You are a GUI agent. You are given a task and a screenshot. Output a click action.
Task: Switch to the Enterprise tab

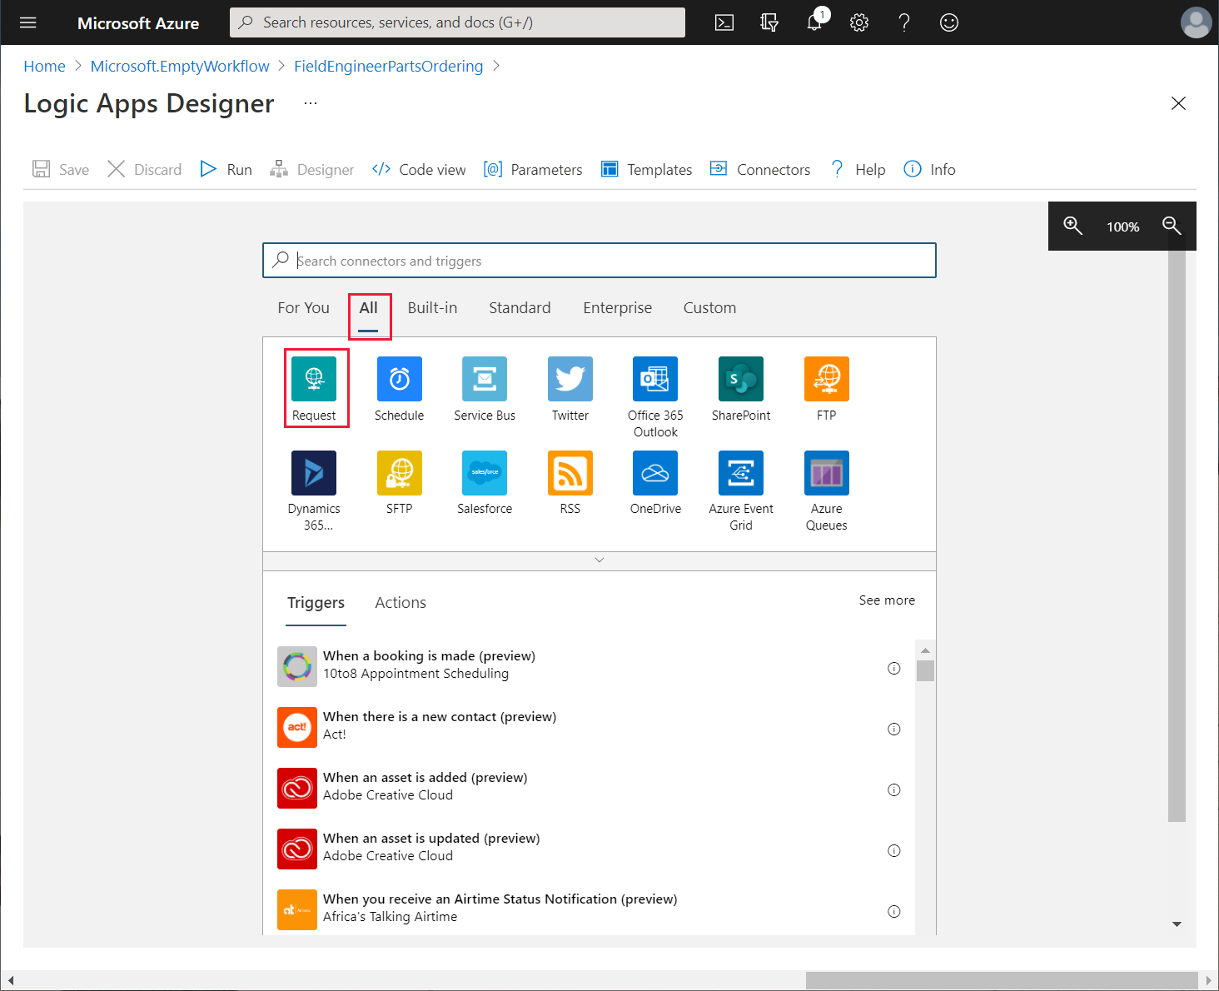coord(618,308)
